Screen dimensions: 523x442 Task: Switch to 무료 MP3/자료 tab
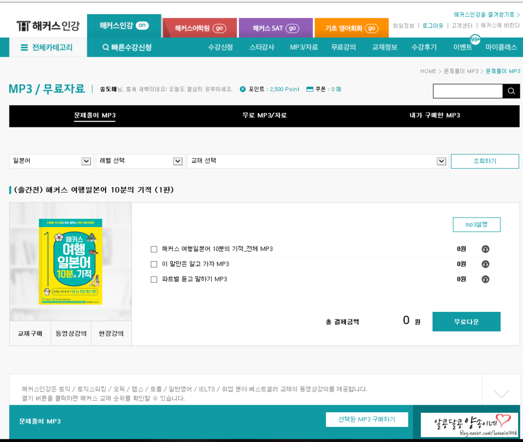point(264,116)
